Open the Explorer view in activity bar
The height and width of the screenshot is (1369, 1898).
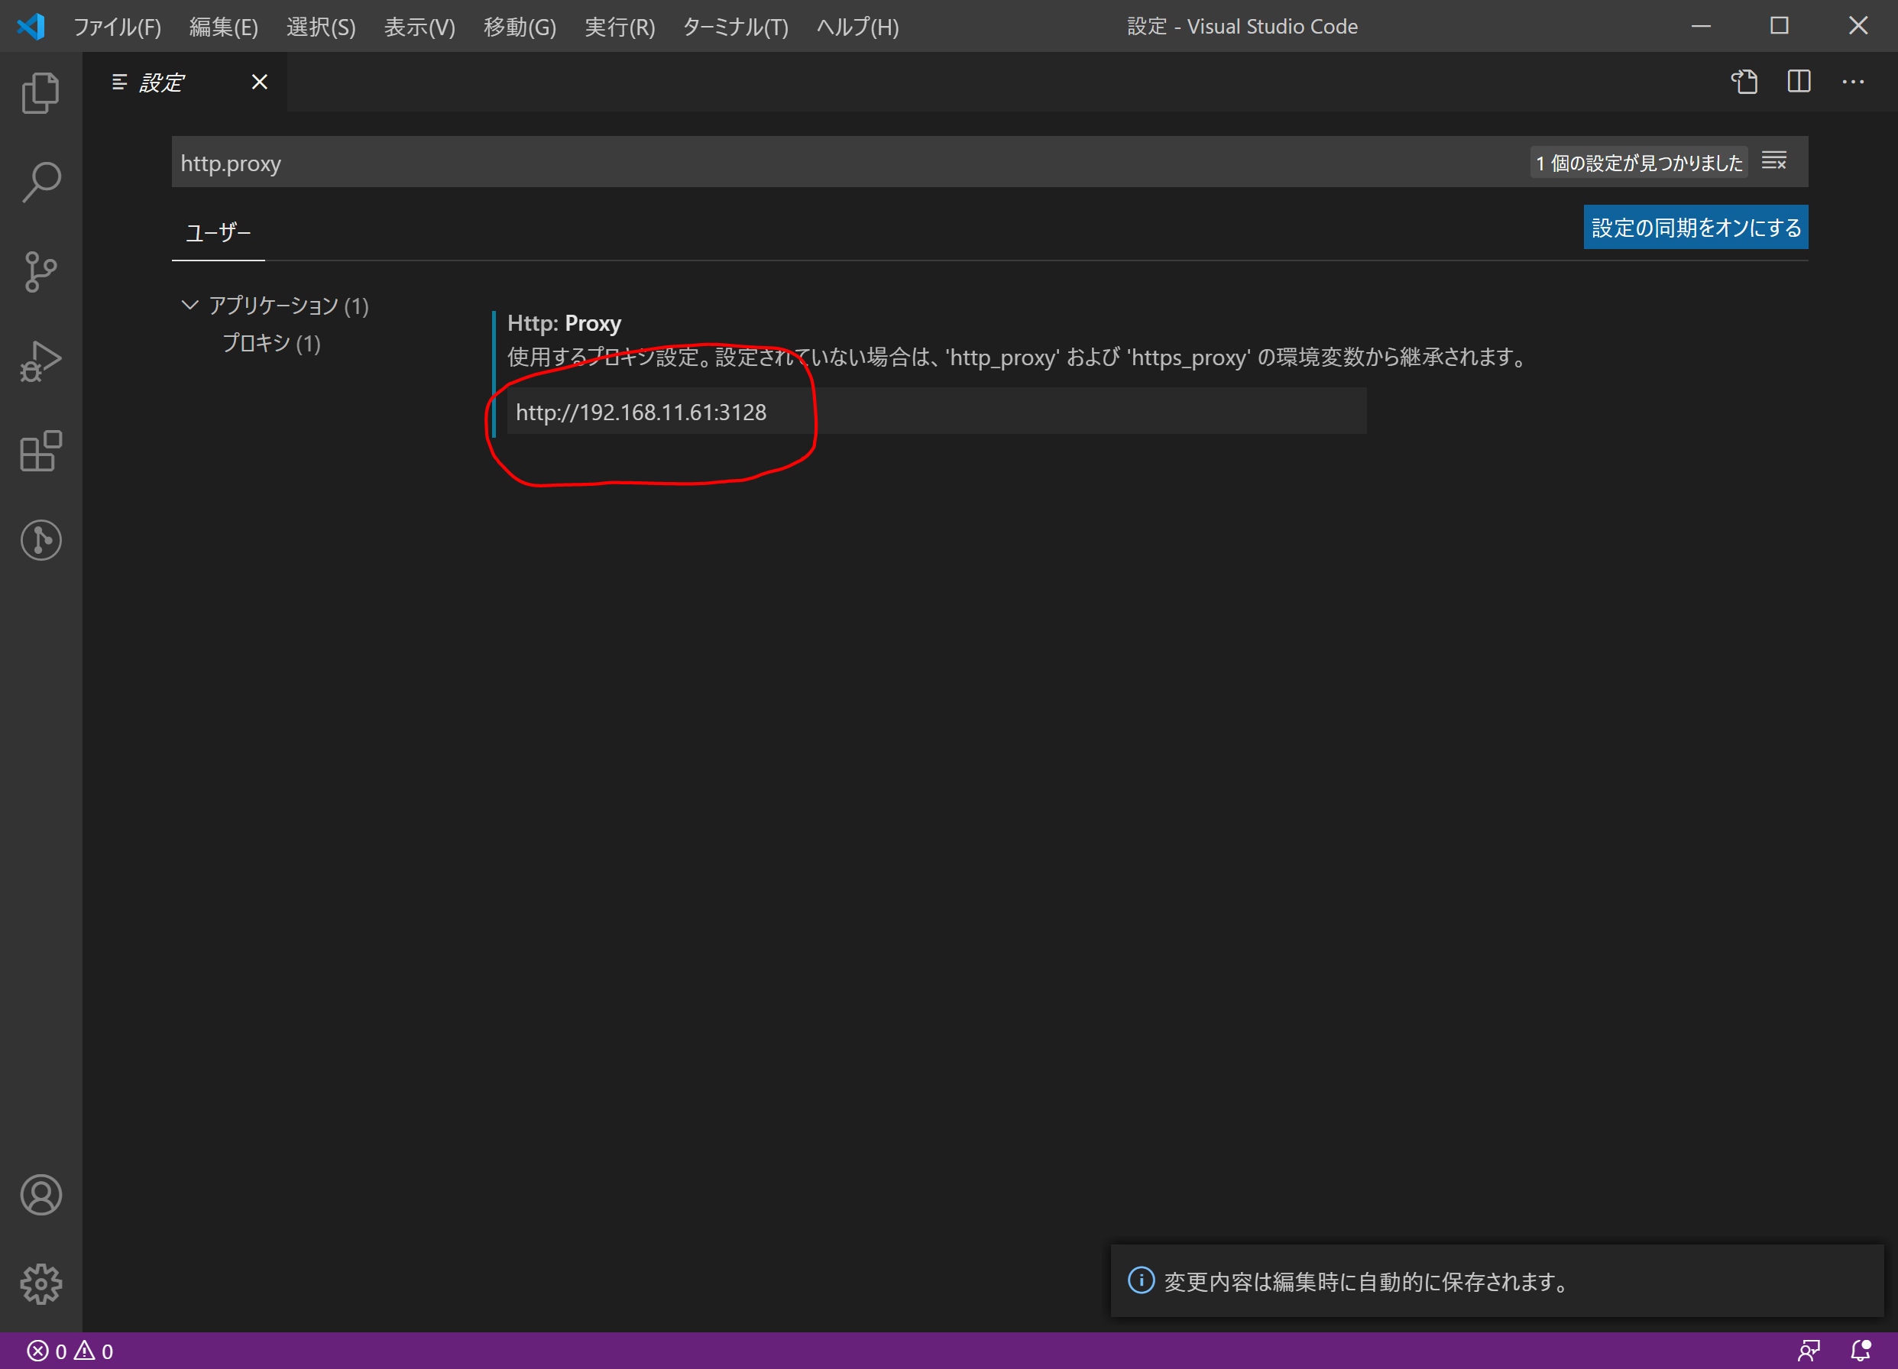point(40,92)
